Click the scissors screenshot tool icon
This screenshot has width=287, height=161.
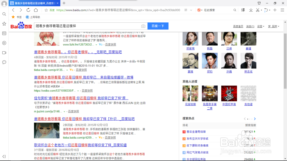tap(257, 10)
